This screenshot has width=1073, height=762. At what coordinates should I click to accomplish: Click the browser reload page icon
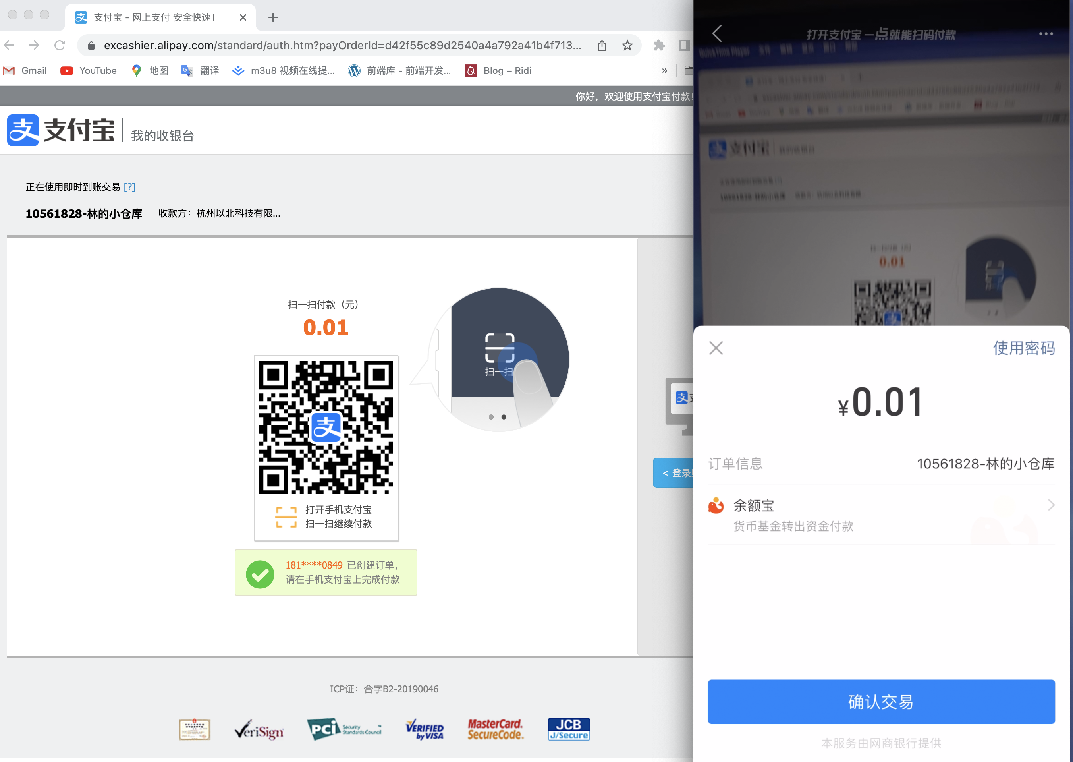(60, 46)
